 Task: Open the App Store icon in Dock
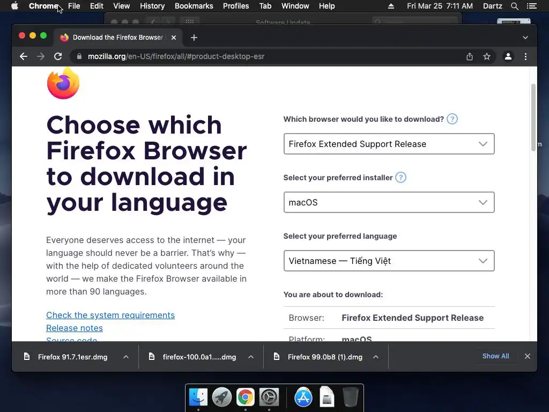303,397
